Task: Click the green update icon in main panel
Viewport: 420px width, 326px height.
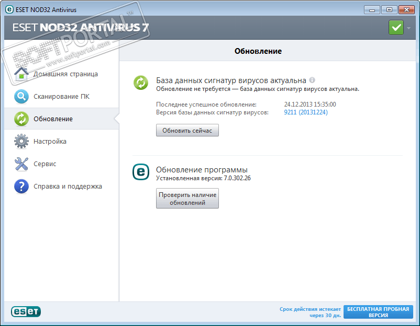Action: 141,83
